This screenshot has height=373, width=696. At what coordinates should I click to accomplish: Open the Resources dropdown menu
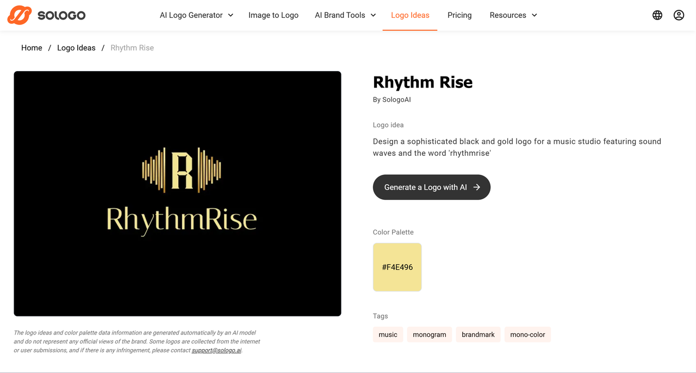click(513, 15)
